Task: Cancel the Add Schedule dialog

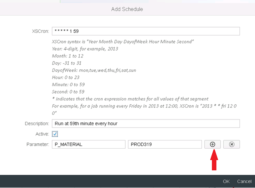Action: point(244,181)
